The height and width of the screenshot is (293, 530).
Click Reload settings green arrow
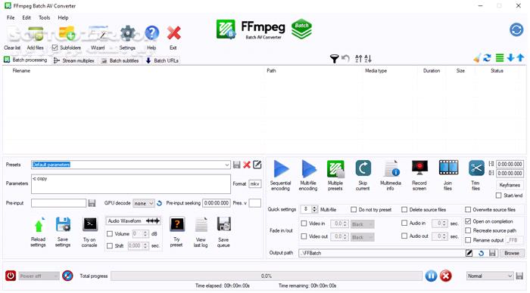39,225
